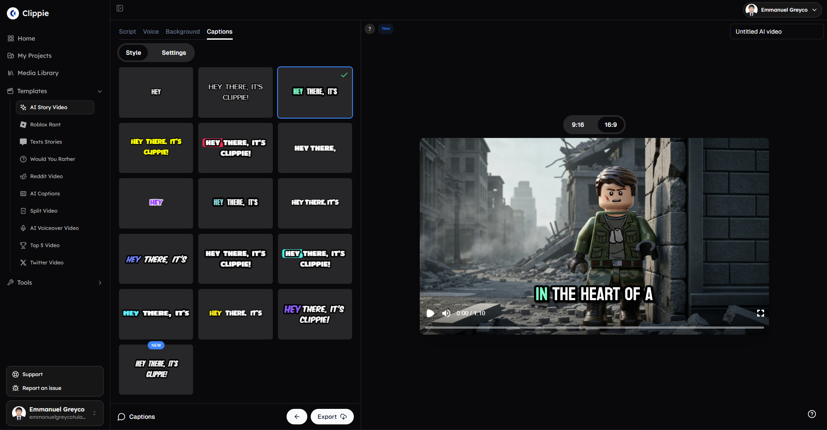The image size is (827, 430).
Task: Mute the video preview volume
Action: (x=446, y=313)
